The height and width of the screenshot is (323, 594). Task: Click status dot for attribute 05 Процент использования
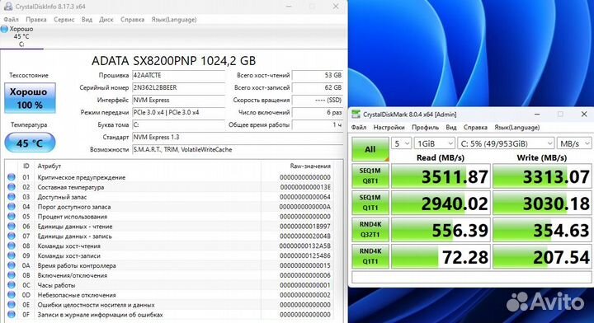point(12,217)
